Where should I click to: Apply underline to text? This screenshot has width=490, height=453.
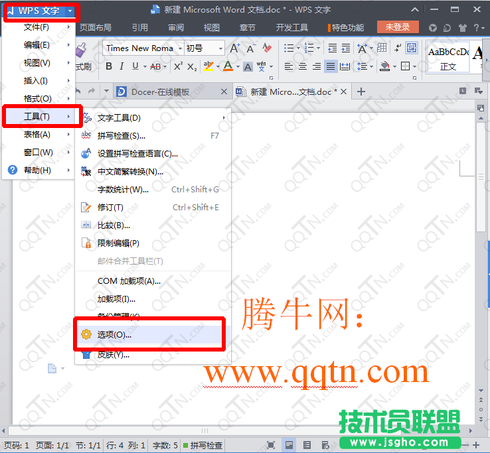[x=135, y=66]
